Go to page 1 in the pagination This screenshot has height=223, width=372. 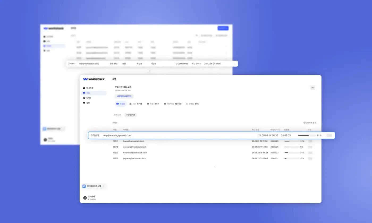point(215,166)
